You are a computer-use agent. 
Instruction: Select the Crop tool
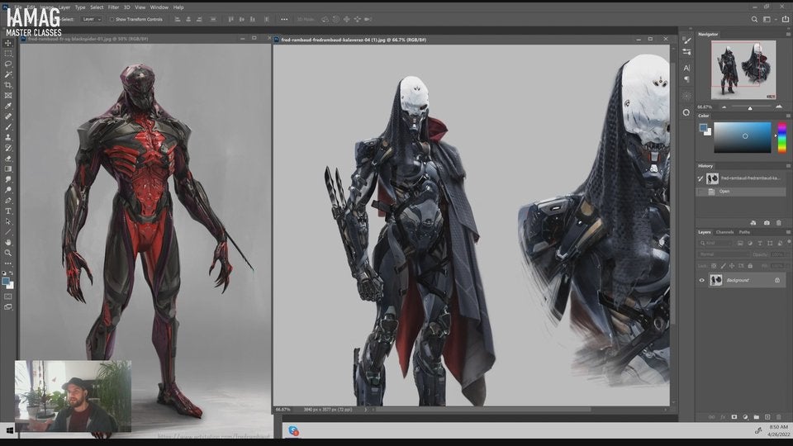(x=8, y=85)
